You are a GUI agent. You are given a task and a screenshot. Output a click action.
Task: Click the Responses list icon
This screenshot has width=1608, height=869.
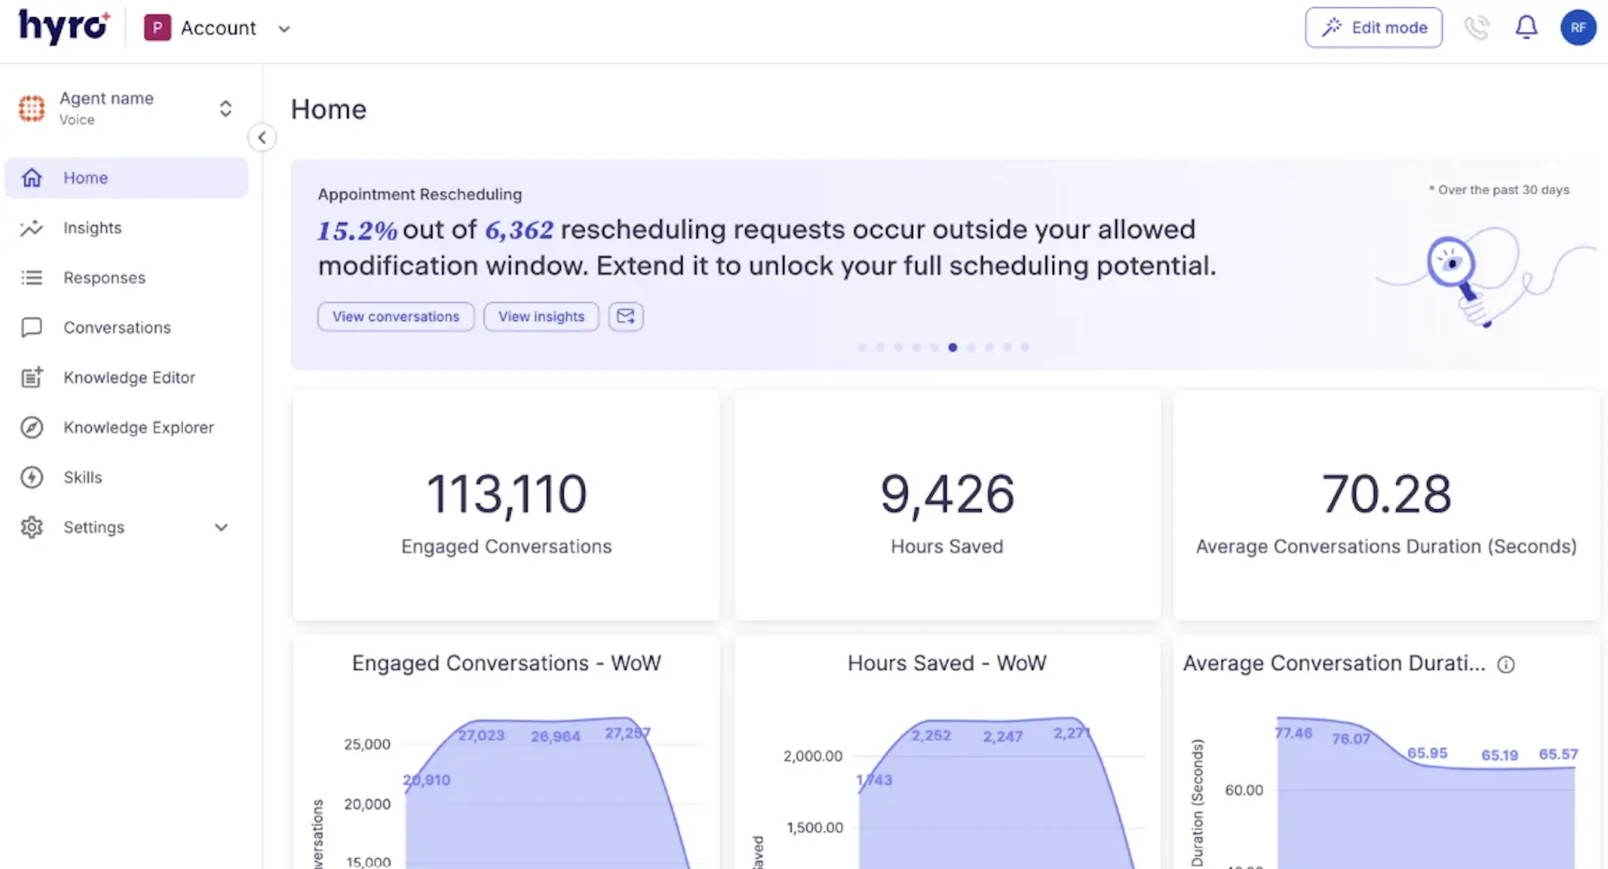point(32,278)
